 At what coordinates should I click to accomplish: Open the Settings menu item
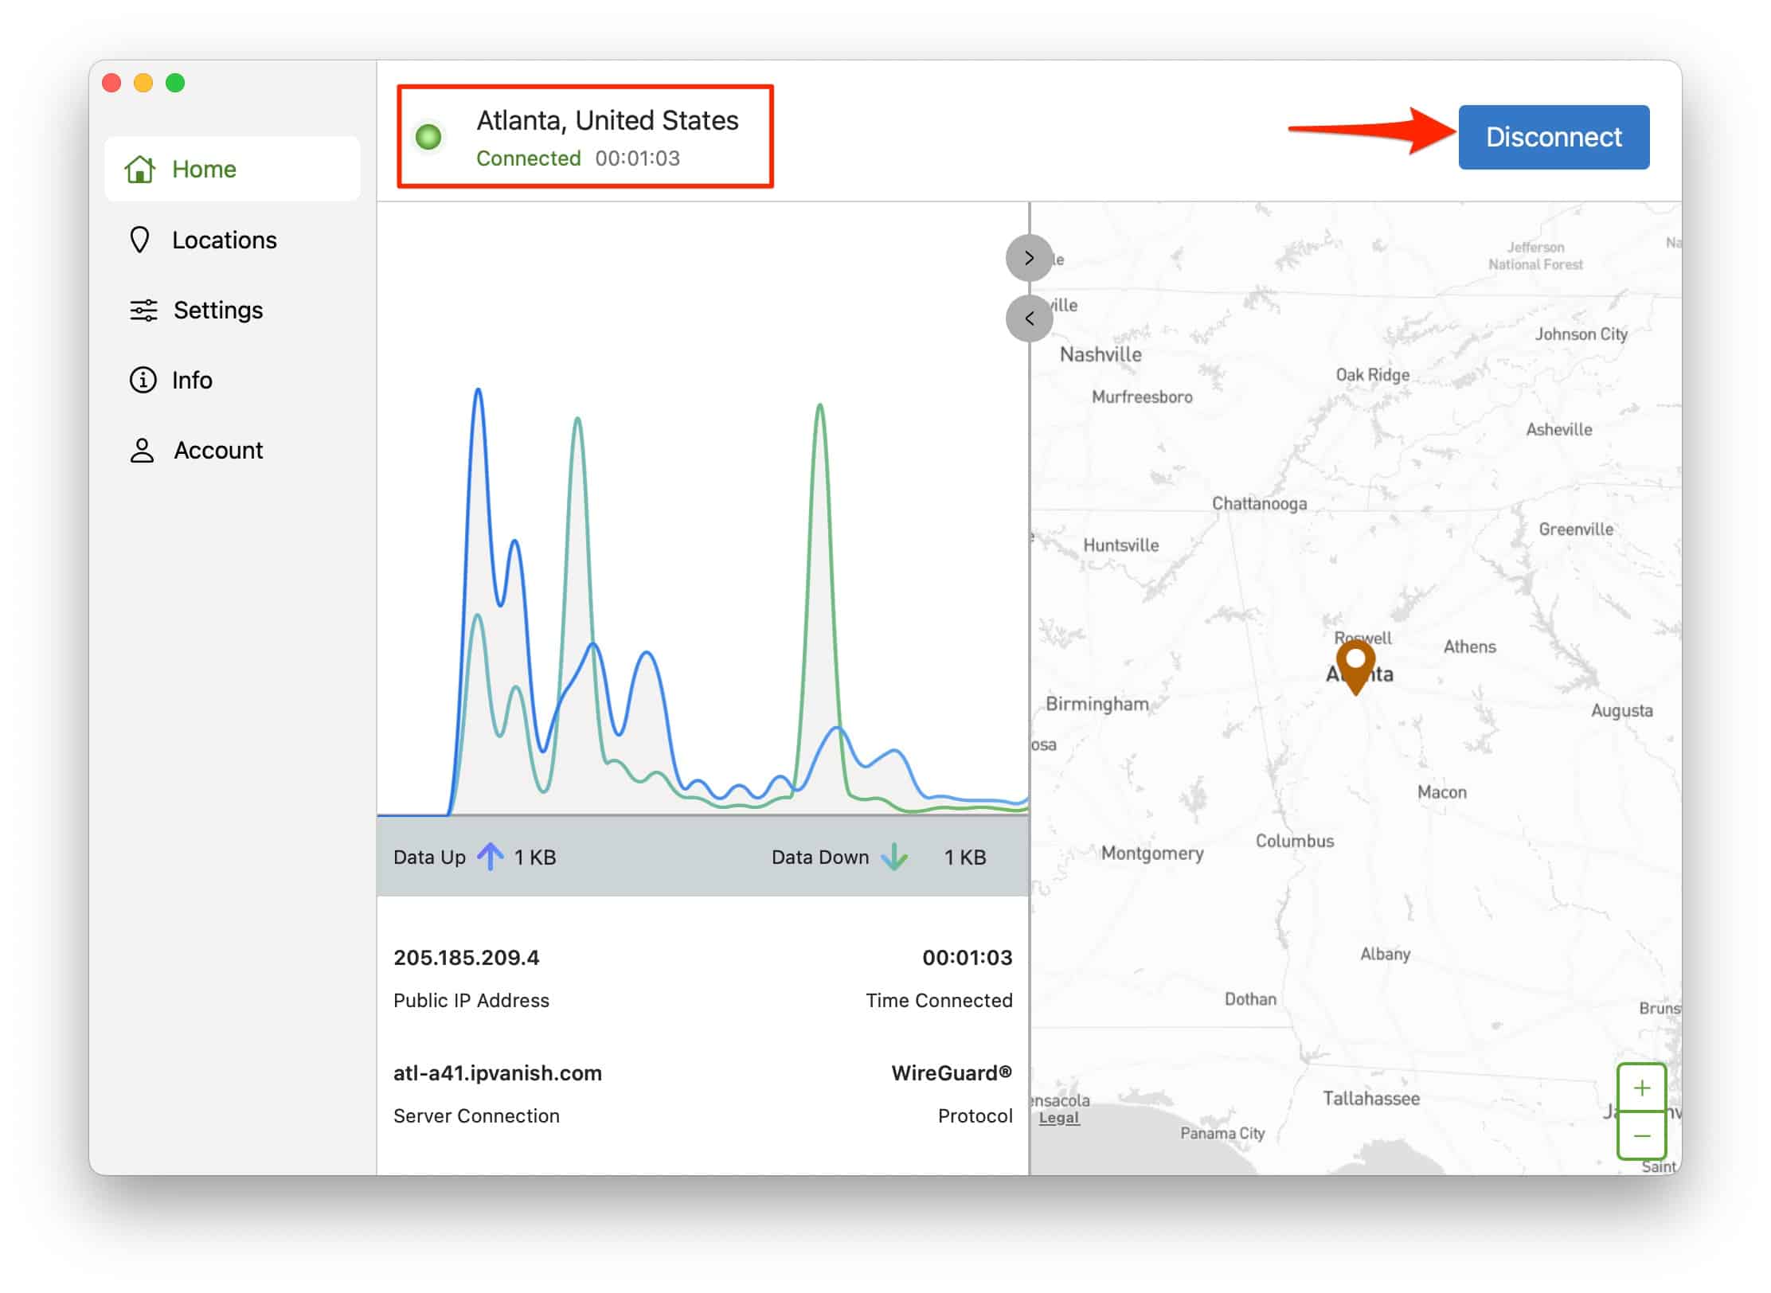point(233,310)
